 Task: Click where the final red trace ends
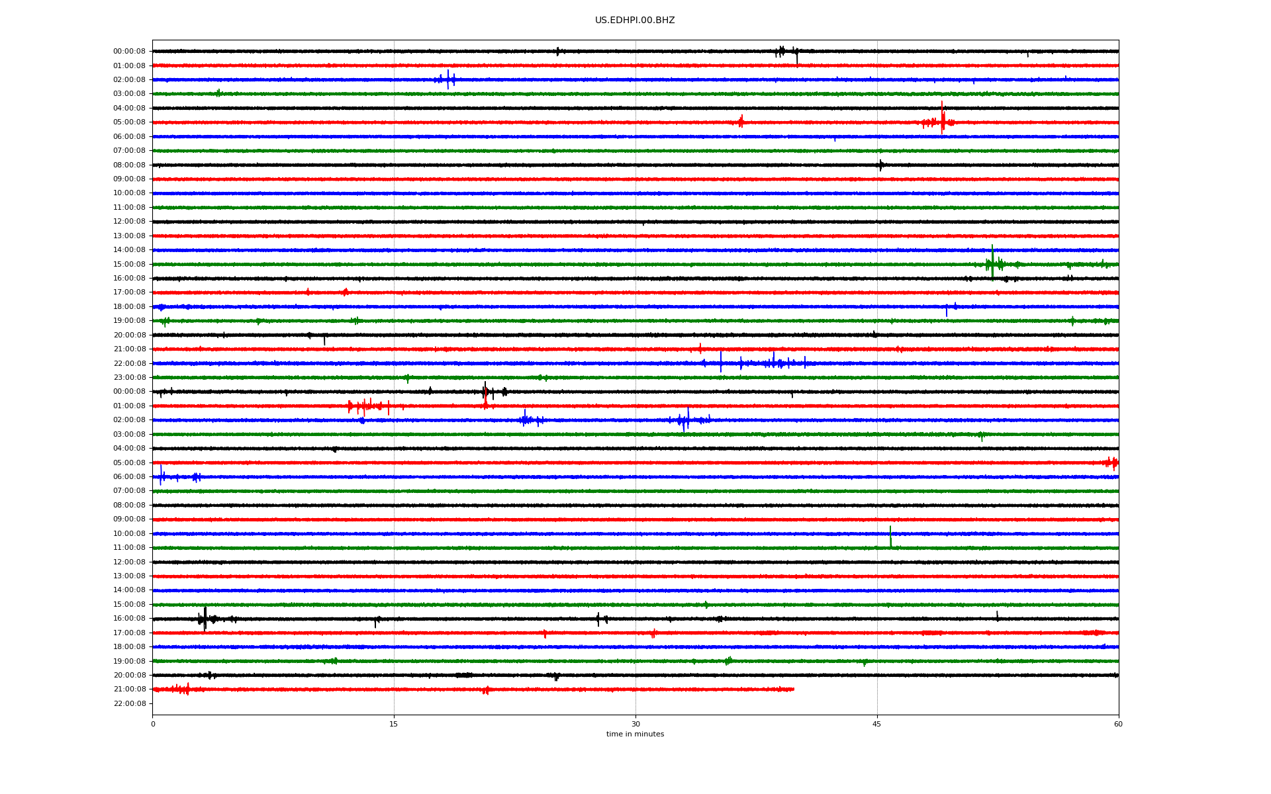[x=793, y=689]
